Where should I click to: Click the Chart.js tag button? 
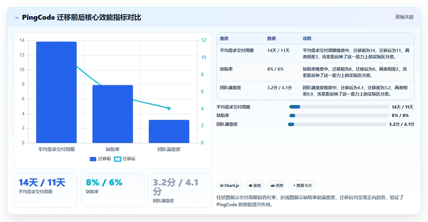coord(229,185)
